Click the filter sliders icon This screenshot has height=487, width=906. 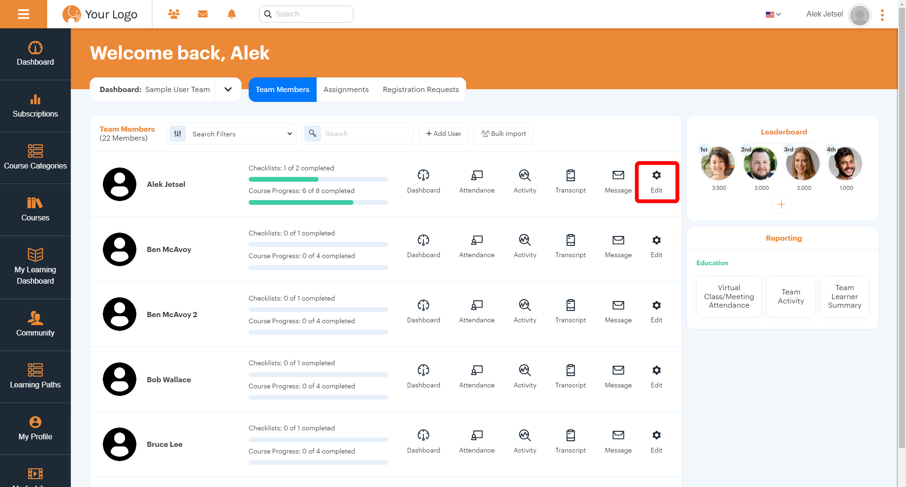[x=178, y=134]
